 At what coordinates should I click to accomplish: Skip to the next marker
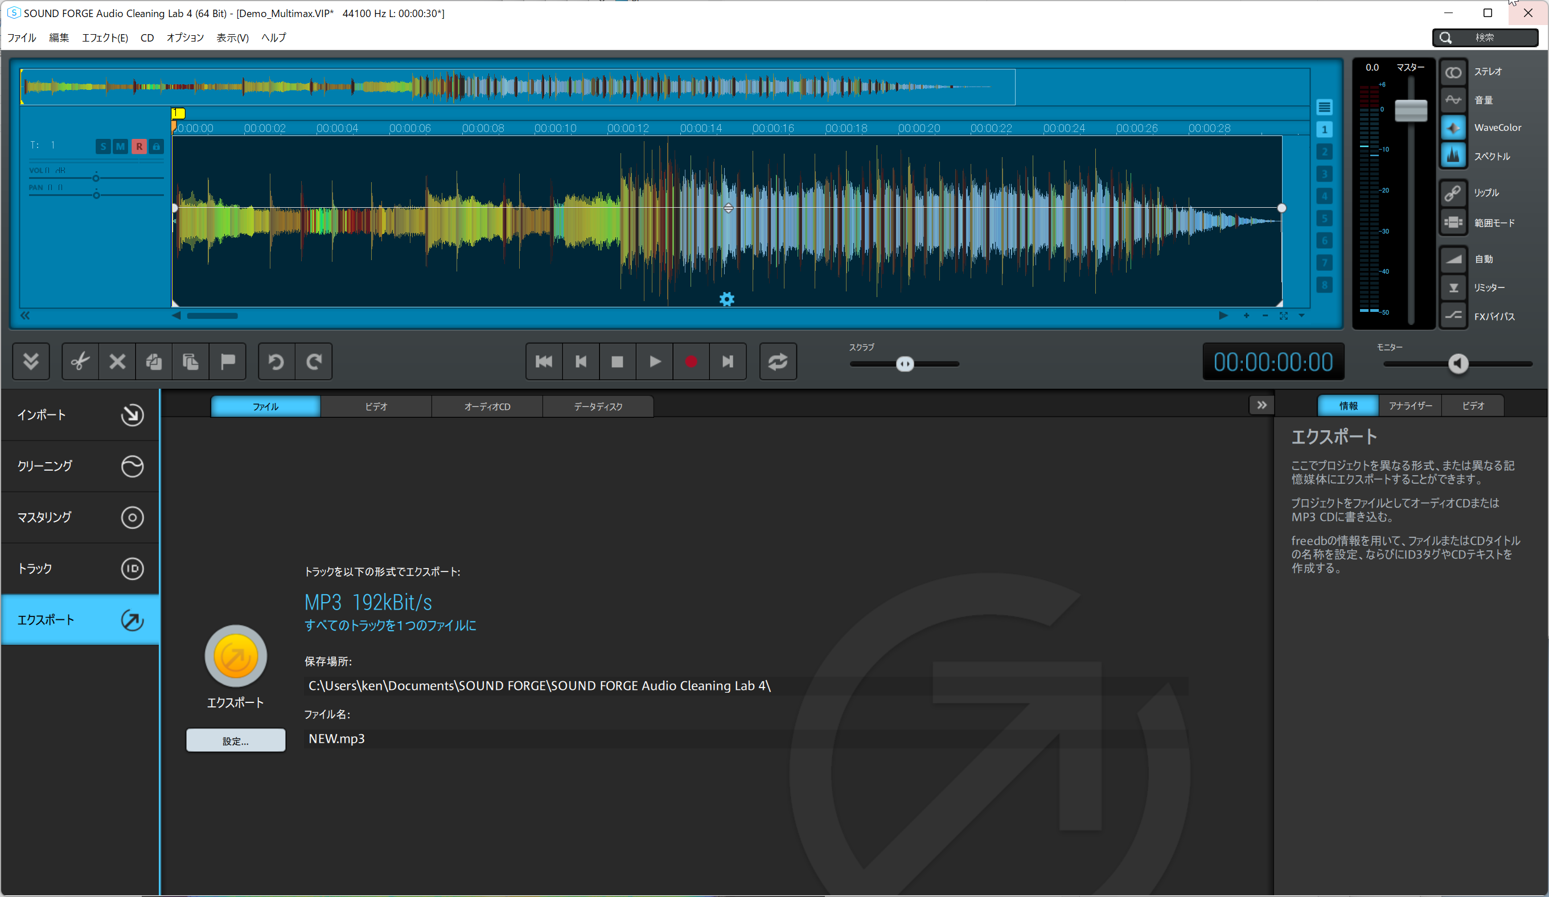click(728, 361)
